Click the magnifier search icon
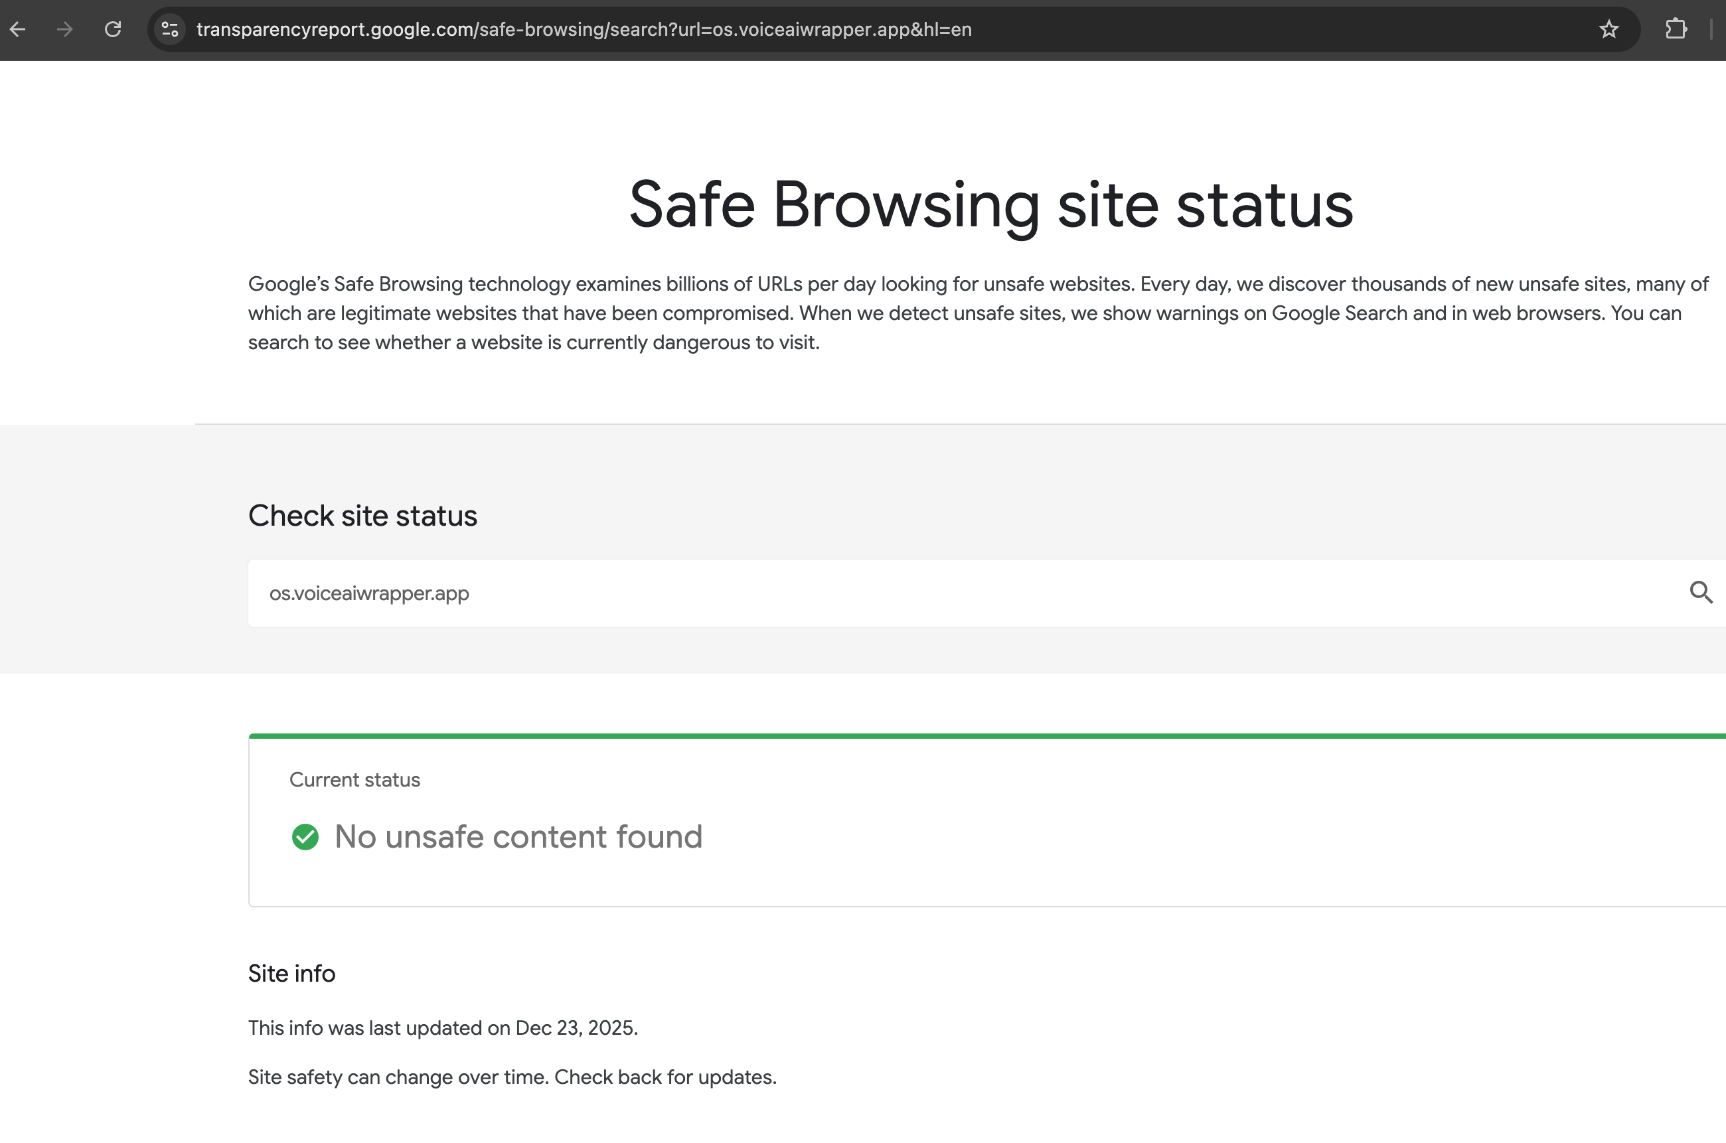The image size is (1726, 1143). pyautogui.click(x=1701, y=592)
